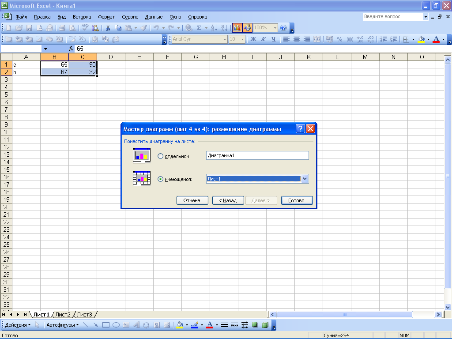The width and height of the screenshot is (452, 339).
Task: Click the Отмена button
Action: coord(192,200)
